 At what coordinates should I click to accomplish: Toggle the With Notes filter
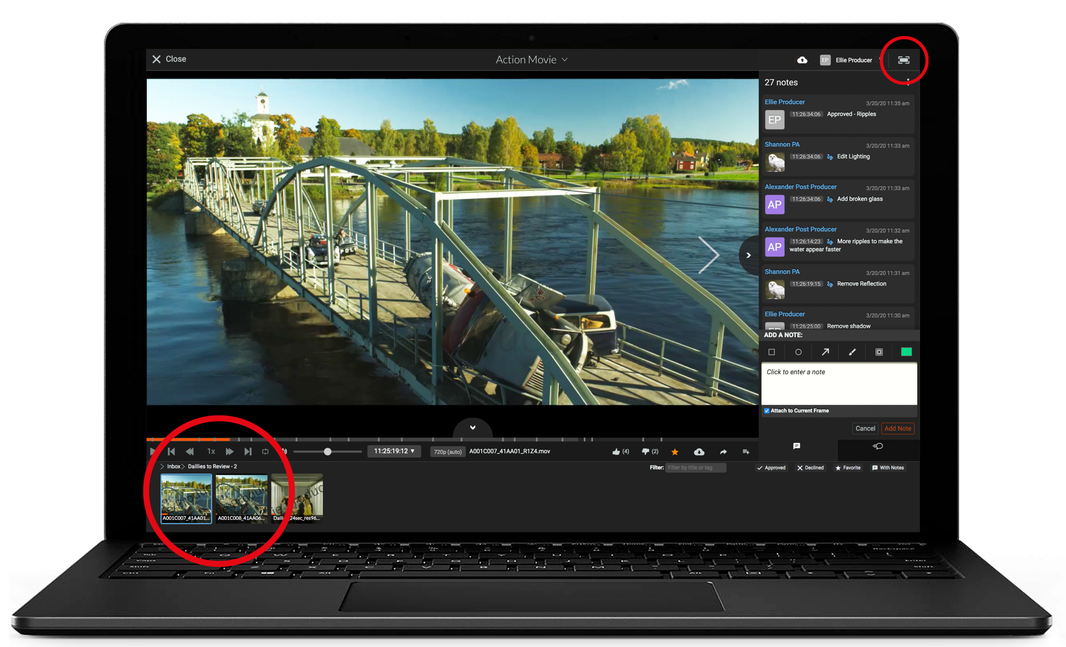(888, 468)
